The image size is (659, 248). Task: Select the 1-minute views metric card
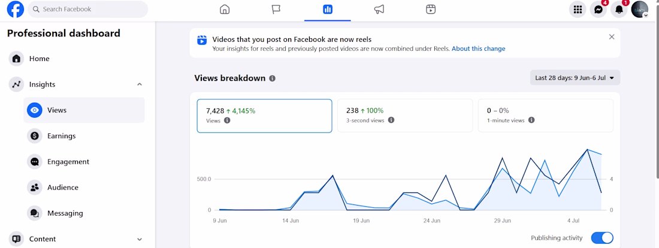pos(546,115)
